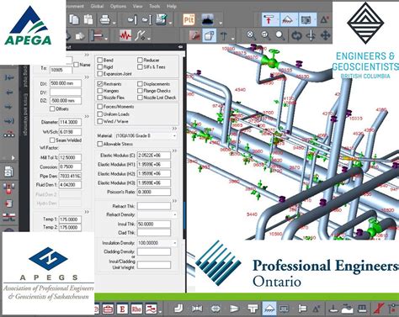Expand the >> chevron above DX field
The image size is (399, 317).
coord(87,77)
